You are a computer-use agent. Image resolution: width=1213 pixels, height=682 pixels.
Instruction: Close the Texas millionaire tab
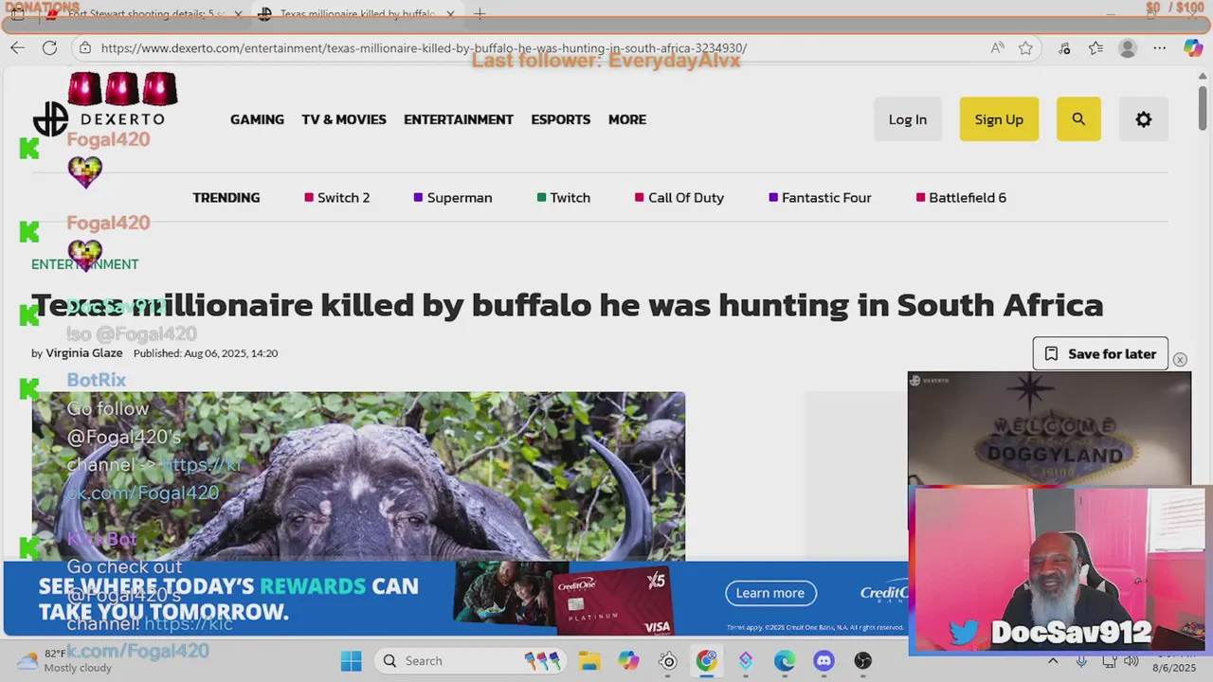450,14
